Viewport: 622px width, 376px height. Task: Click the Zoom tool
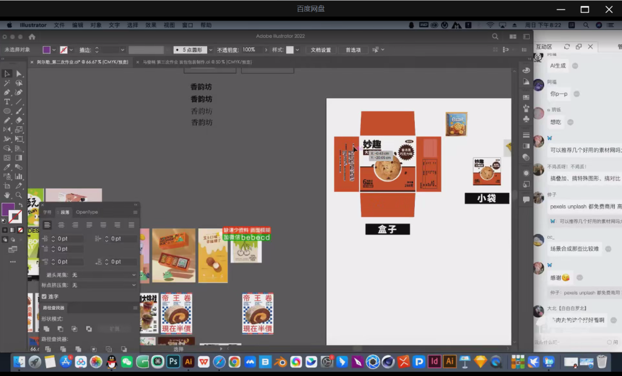19,195
